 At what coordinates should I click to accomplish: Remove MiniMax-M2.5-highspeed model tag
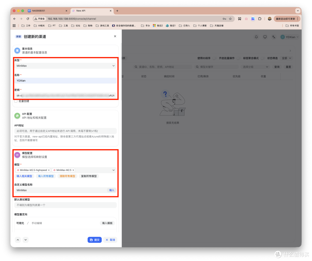click(49, 170)
